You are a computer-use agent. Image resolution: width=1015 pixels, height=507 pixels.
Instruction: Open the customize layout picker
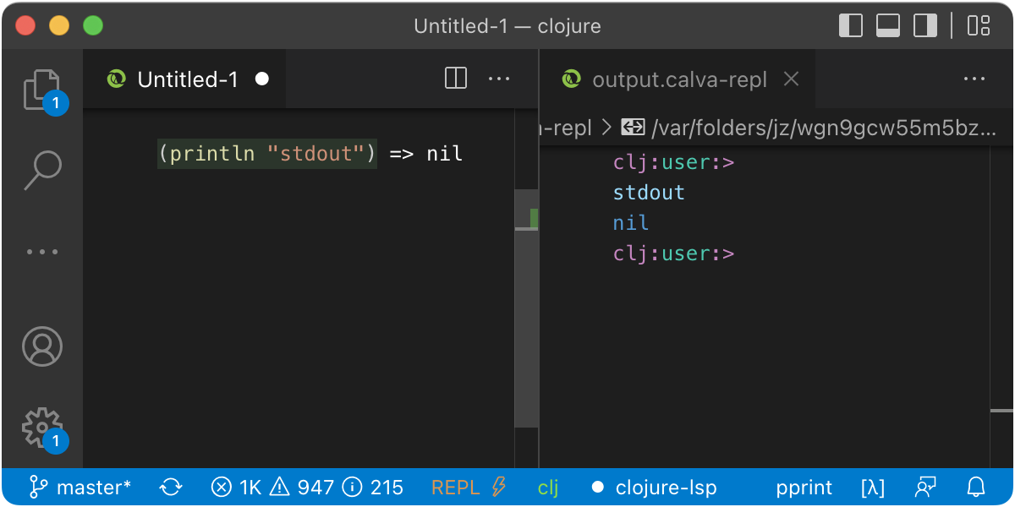977,25
